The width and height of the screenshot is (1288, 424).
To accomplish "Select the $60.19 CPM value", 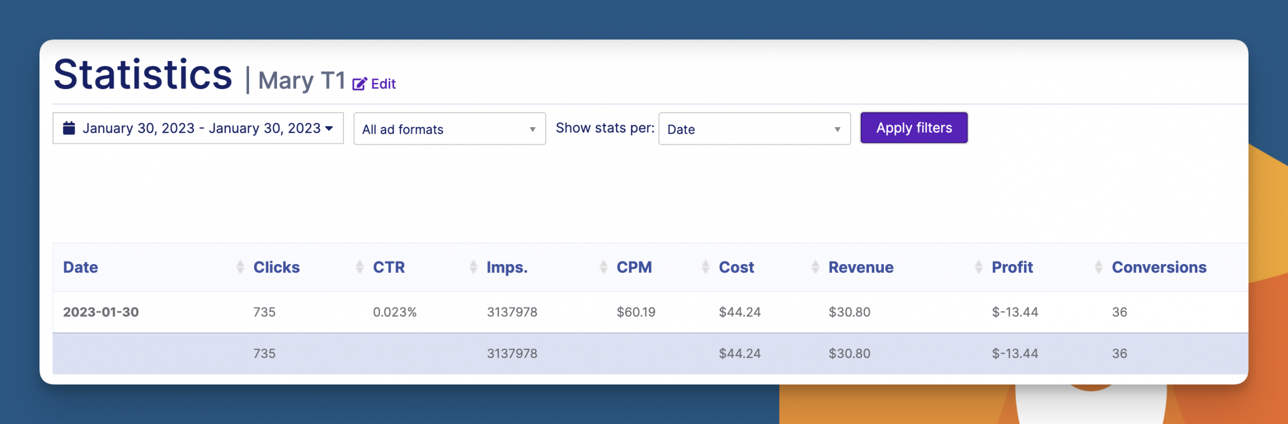I will [x=636, y=312].
